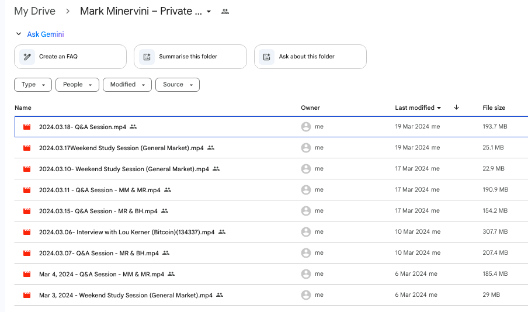Open the Source filter dropdown
This screenshot has height=312, width=528.
click(178, 85)
